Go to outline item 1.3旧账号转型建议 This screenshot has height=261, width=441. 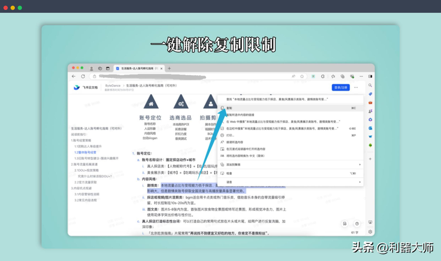[x=97, y=158]
